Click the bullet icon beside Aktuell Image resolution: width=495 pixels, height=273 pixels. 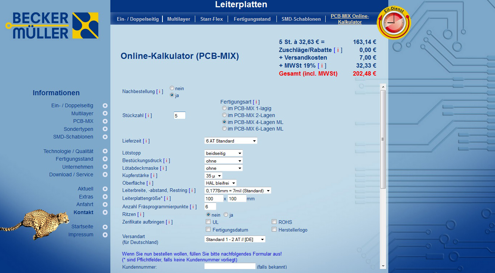click(105, 189)
